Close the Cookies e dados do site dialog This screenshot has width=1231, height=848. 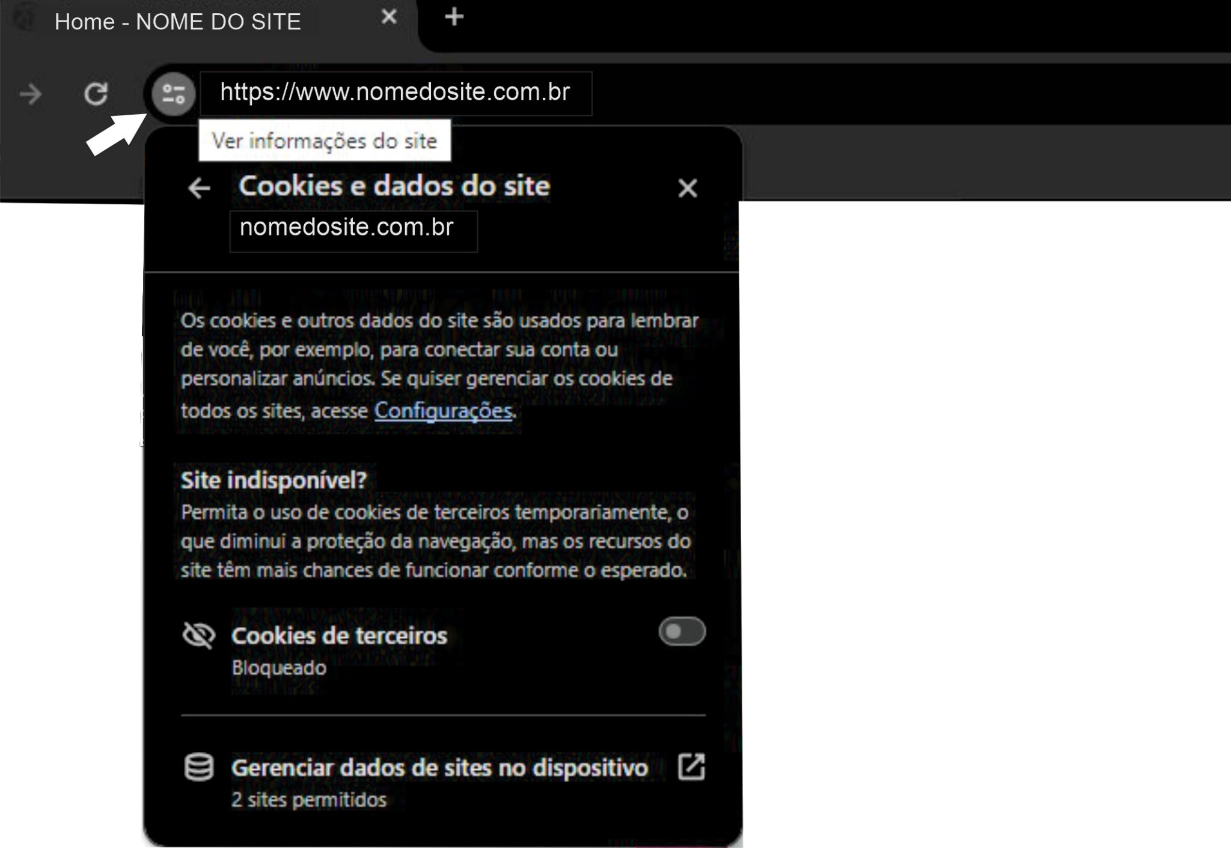coord(686,188)
